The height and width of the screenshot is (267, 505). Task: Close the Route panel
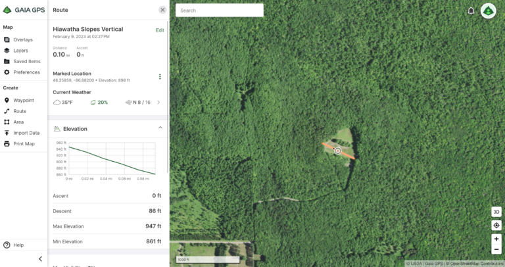(x=162, y=10)
